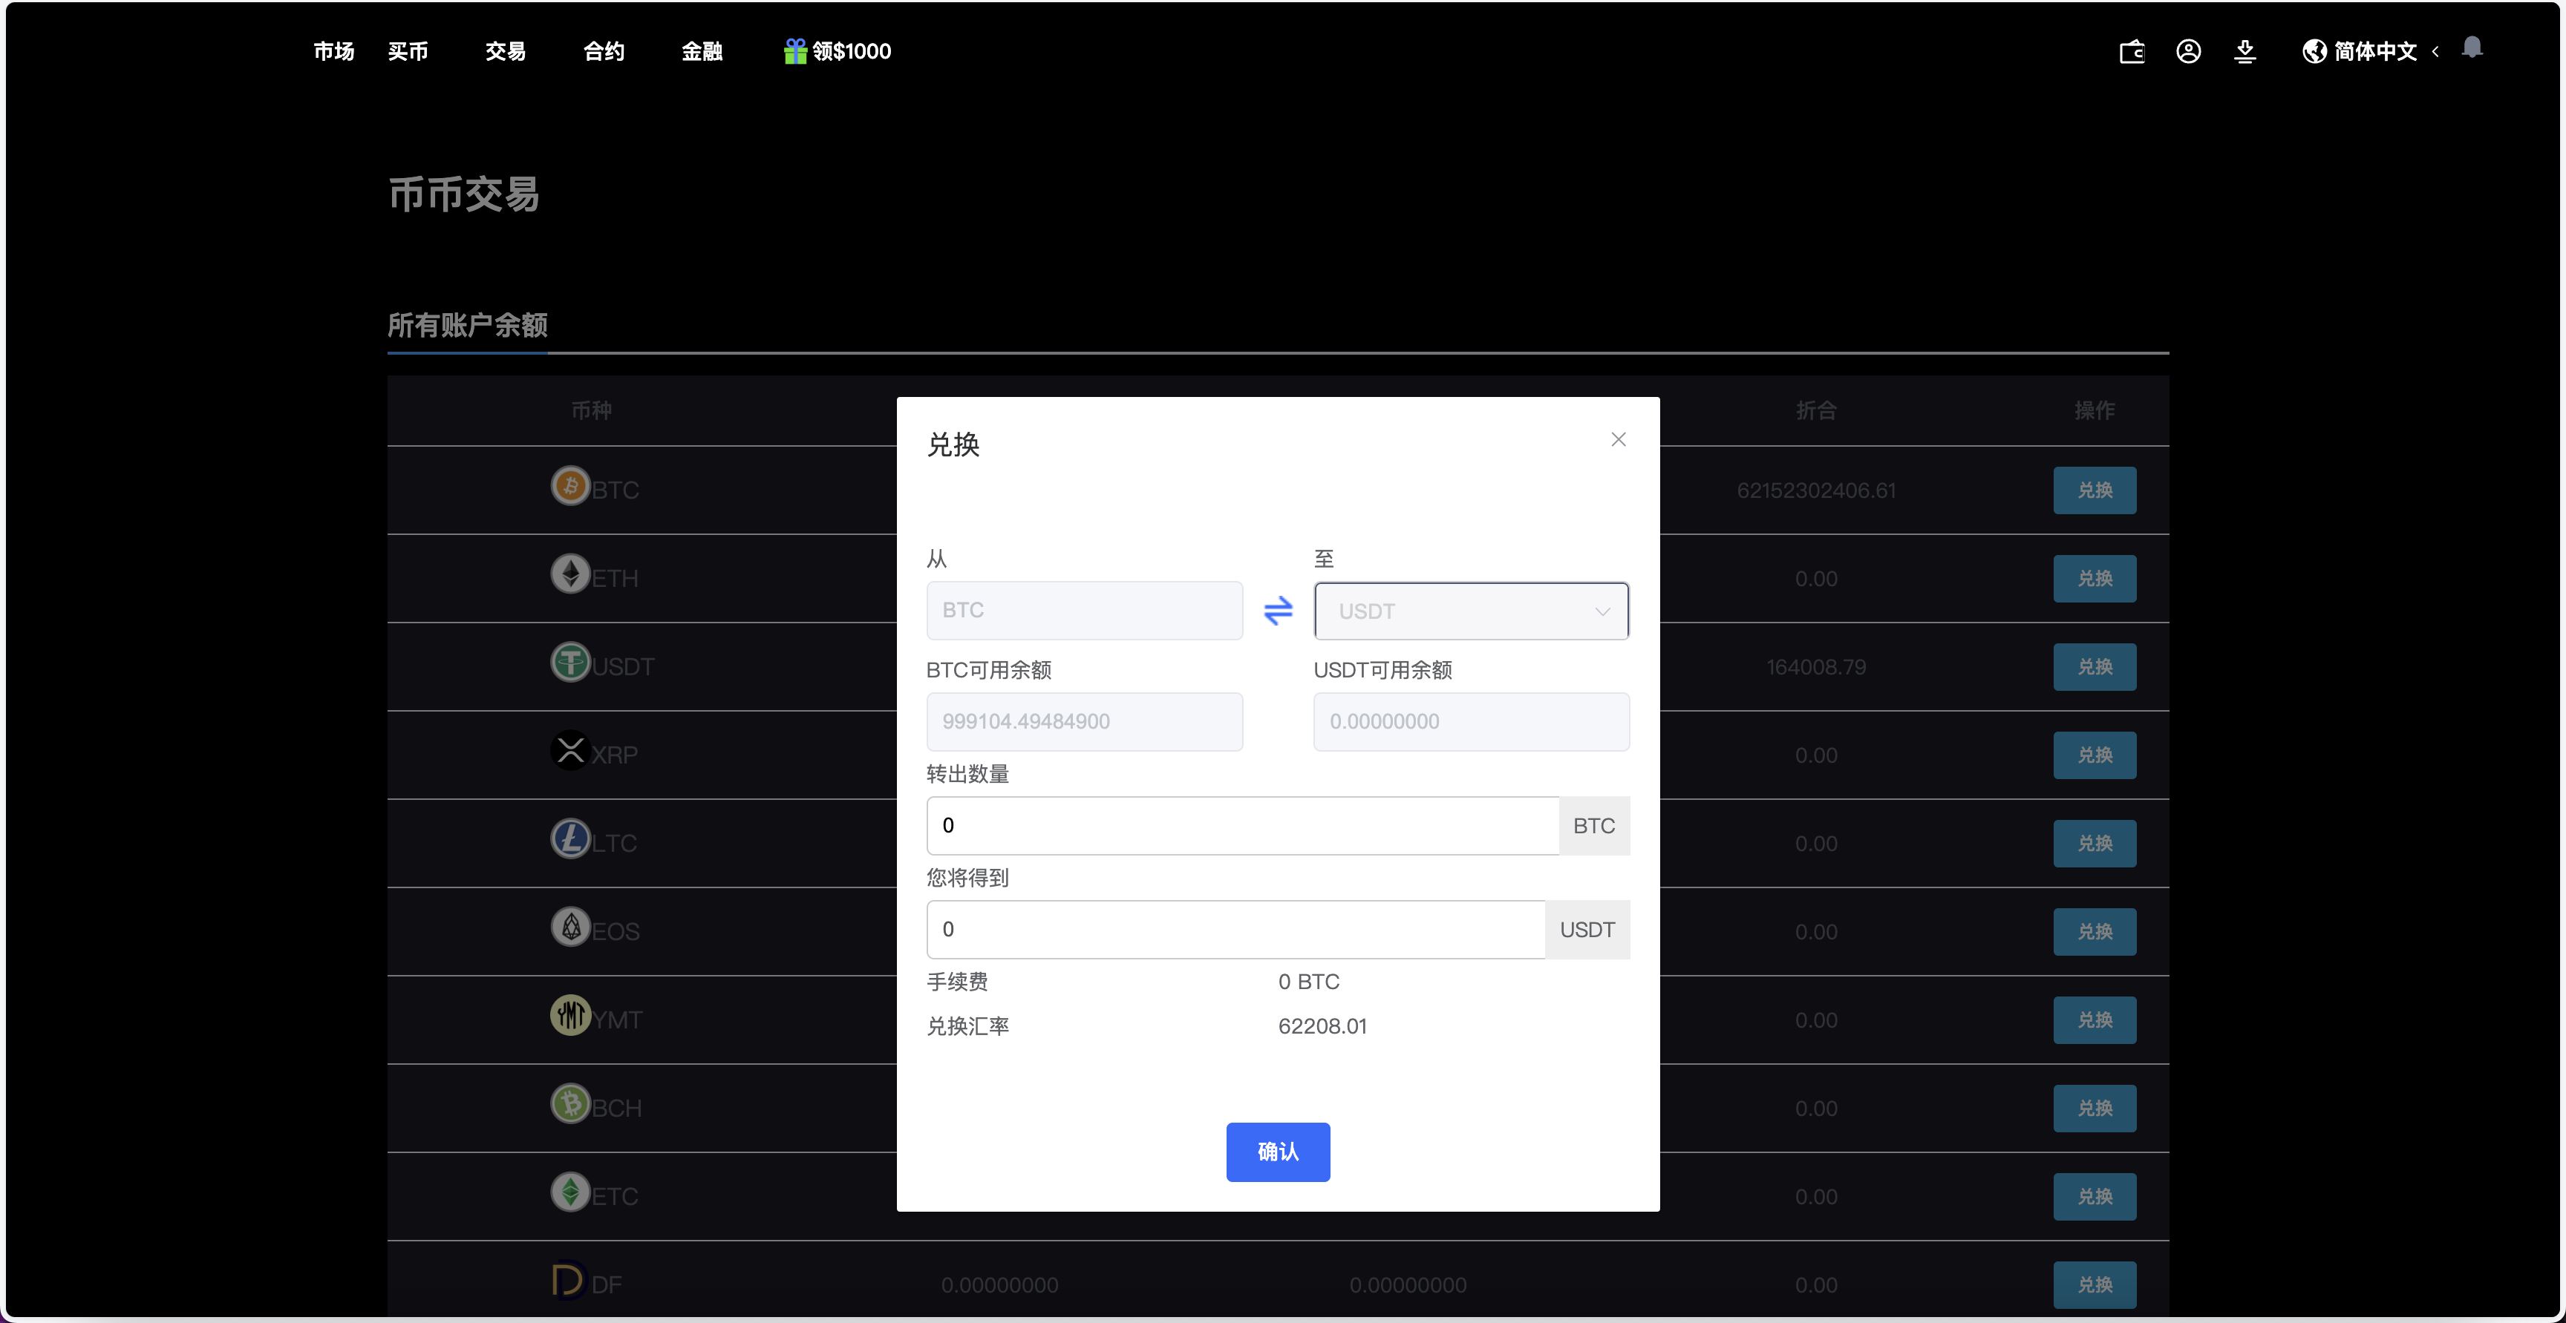This screenshot has height=1323, width=2566.
Task: Click the app download icon
Action: [x=2245, y=50]
